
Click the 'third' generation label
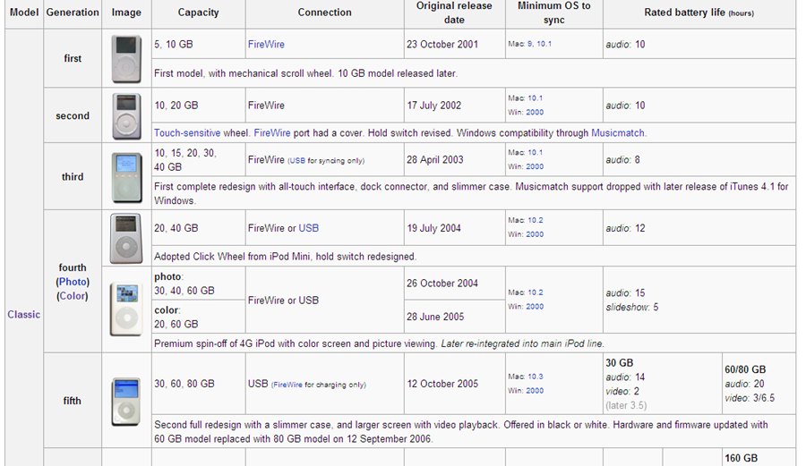[x=73, y=177]
